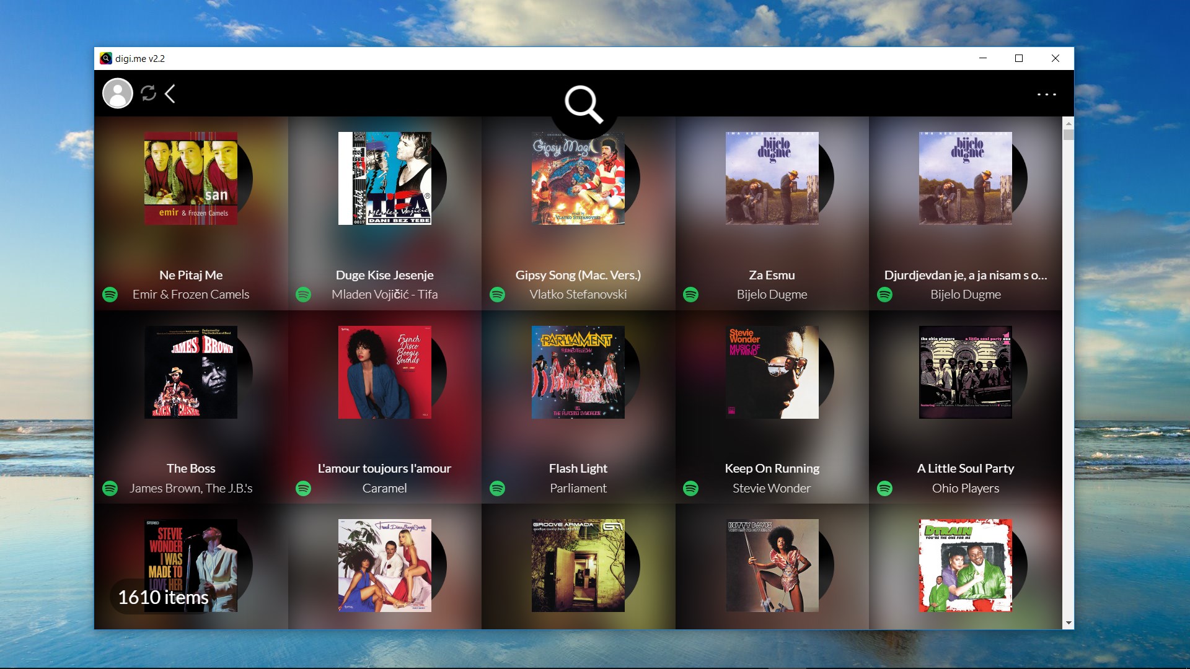The width and height of the screenshot is (1190, 669).
Task: Open the French Disco Boogie Sounds red cover
Action: point(385,372)
